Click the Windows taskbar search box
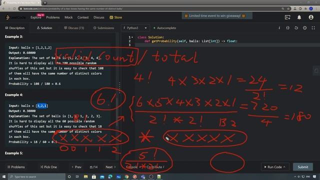This screenshot has width=320, height=180. (x=36, y=176)
